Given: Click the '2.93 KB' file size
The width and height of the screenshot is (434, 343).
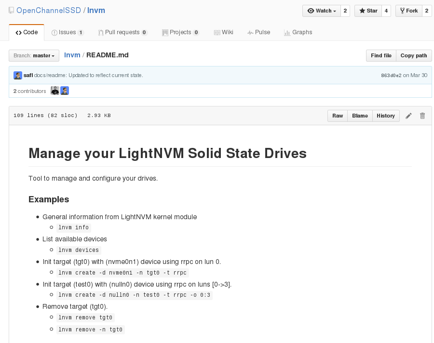Looking at the screenshot, I should click(x=99, y=115).
